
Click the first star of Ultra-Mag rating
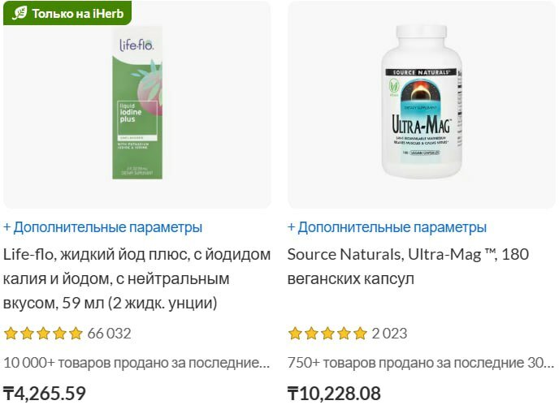[x=295, y=334]
